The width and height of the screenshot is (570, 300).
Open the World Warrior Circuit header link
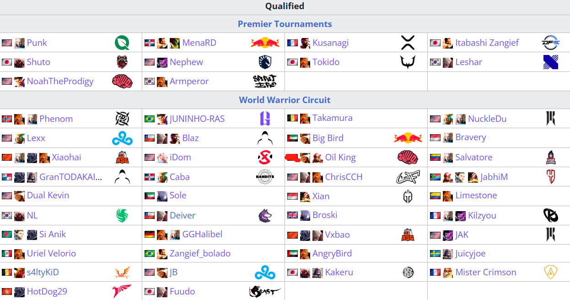pos(285,100)
